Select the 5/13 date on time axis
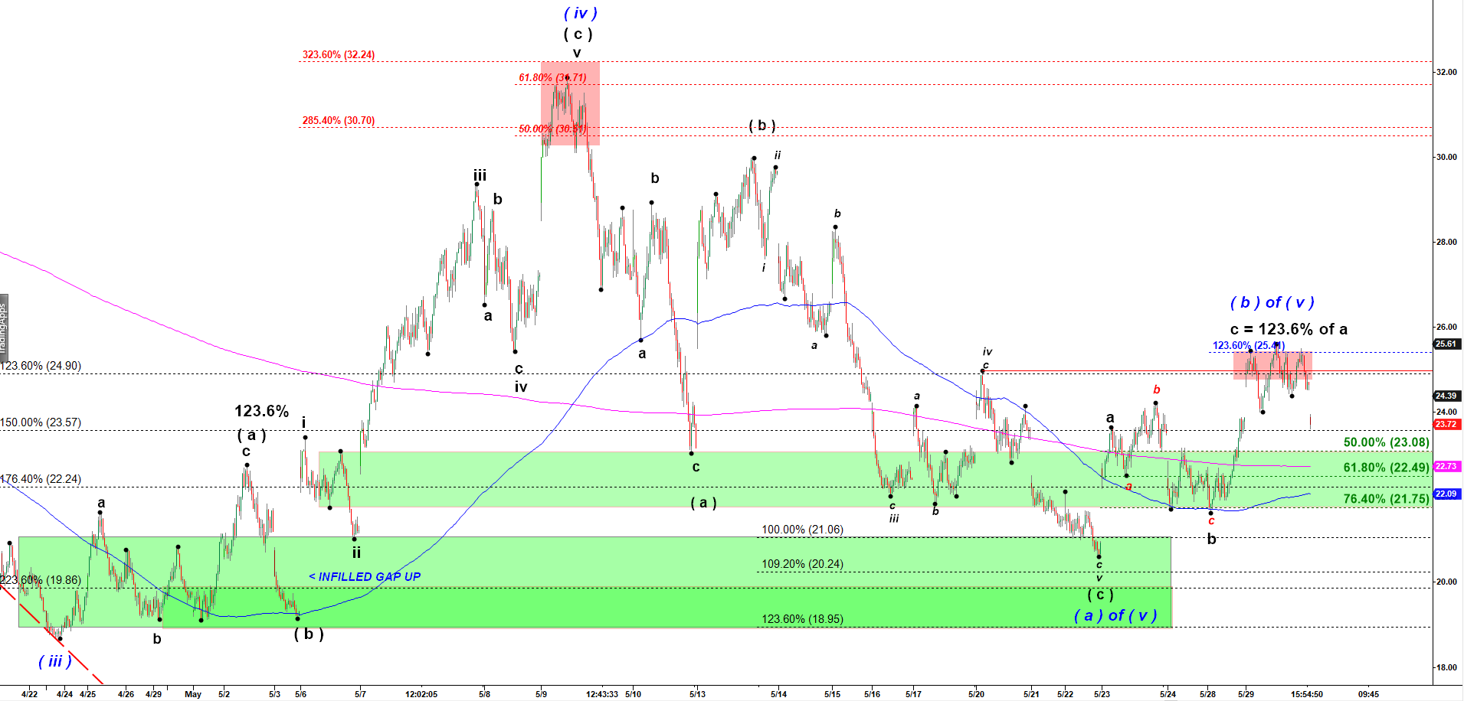 (697, 695)
